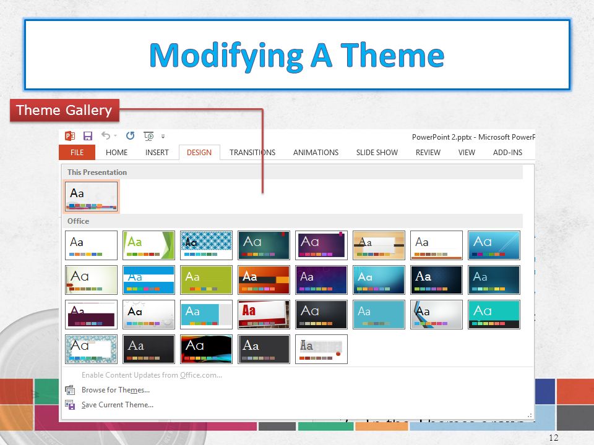
Task: Select the flat teal Metropolitan theme
Action: click(379, 315)
